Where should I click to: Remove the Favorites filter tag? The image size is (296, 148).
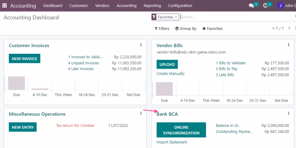click(176, 17)
